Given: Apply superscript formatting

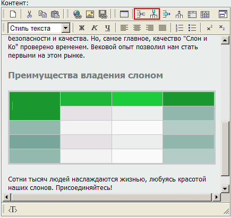Looking at the screenshot, I should pyautogui.click(x=210, y=28).
